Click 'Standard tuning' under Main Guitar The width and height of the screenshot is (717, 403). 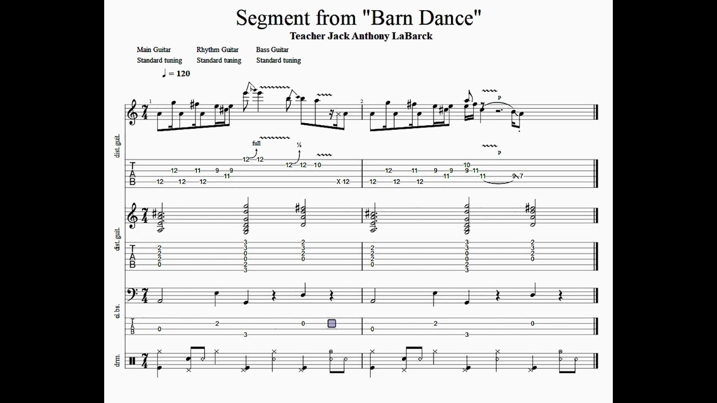click(159, 60)
